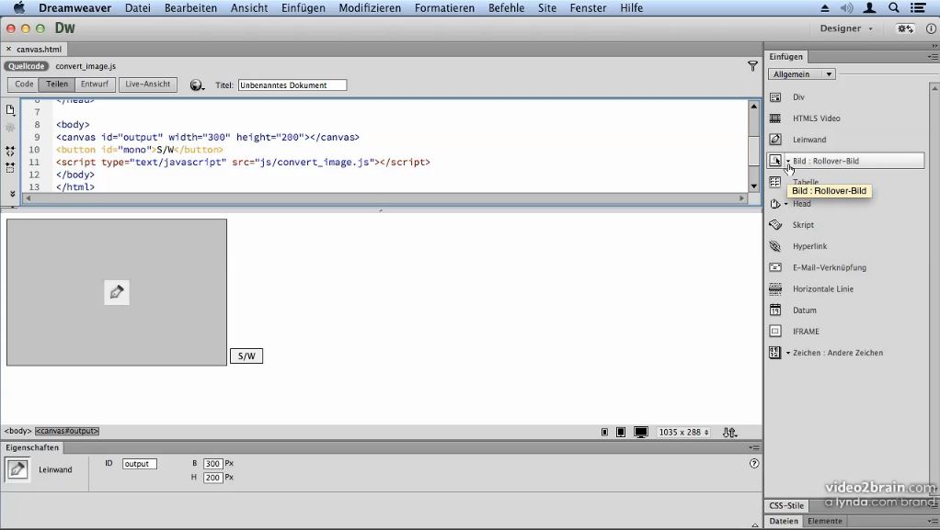Switch to Teilen split view
Image resolution: width=940 pixels, height=530 pixels.
coord(57,85)
